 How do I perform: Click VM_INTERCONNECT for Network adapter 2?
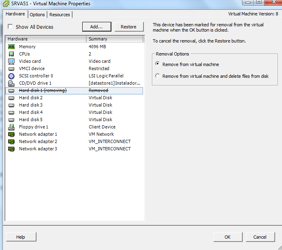tap(110, 141)
